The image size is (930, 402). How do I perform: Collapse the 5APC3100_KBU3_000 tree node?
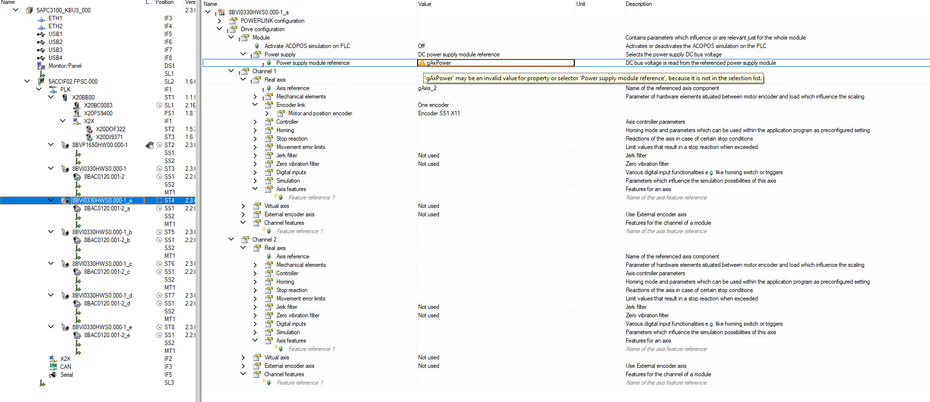tap(15, 10)
